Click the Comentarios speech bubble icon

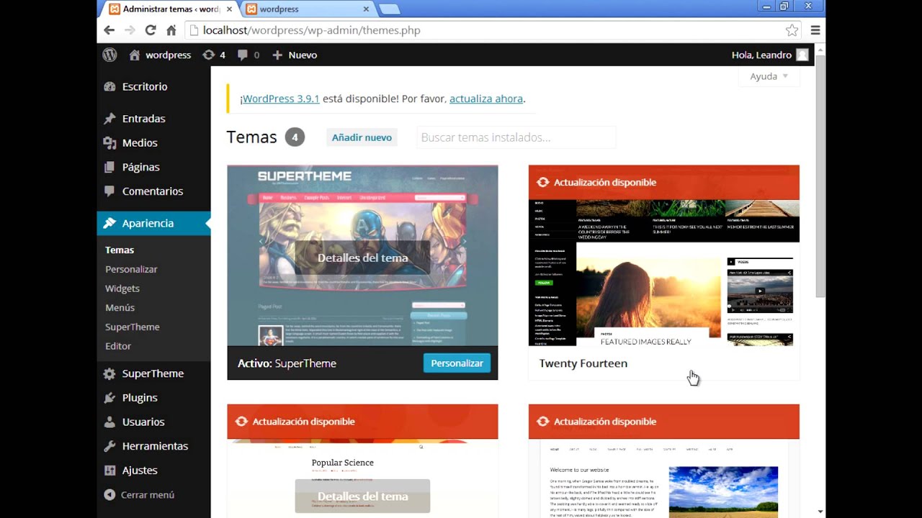pyautogui.click(x=109, y=191)
